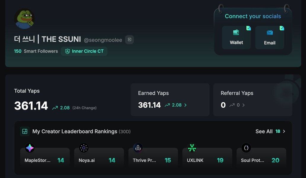
Task: Click the Pepe frog profile avatar
Action: tap(24, 19)
